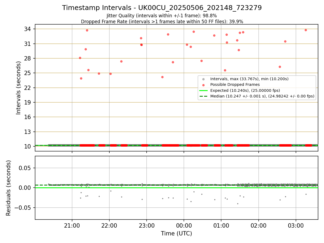This screenshot has height=243, width=324.
Task: Click the '02:00' x-axis tick label
Action: click(x=259, y=225)
